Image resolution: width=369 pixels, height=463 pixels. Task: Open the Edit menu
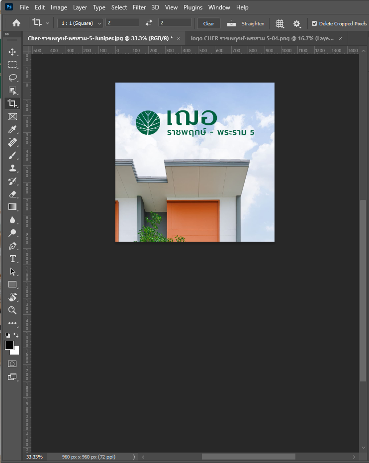tap(40, 7)
